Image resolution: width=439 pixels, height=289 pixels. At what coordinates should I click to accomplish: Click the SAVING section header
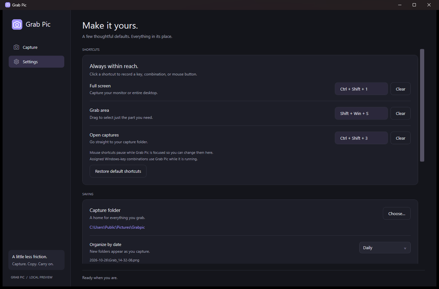88,194
